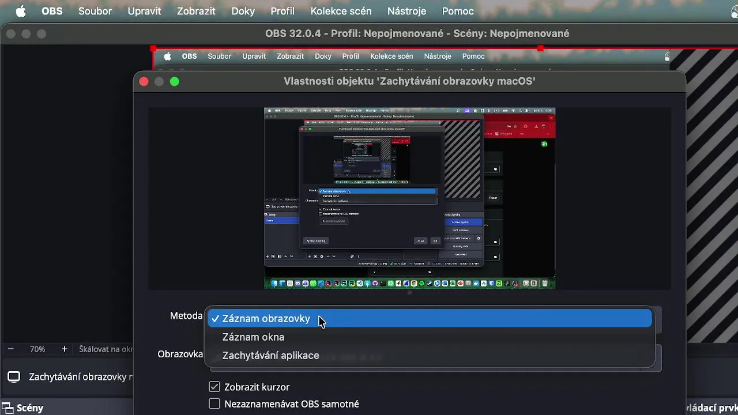Open the Profil menu
Image resolution: width=738 pixels, height=415 pixels.
pyautogui.click(x=283, y=11)
